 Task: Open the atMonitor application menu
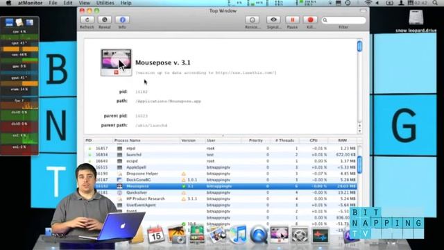click(x=31, y=3)
